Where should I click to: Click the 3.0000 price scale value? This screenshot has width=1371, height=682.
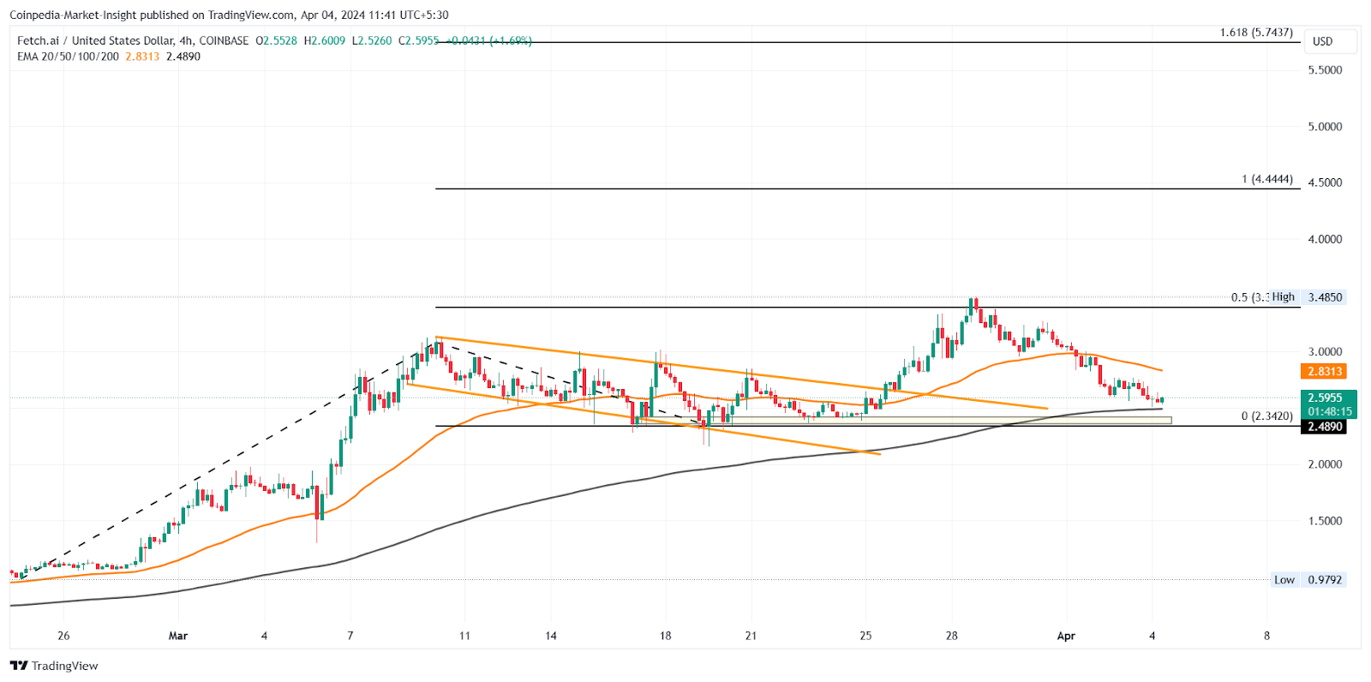[1325, 352]
